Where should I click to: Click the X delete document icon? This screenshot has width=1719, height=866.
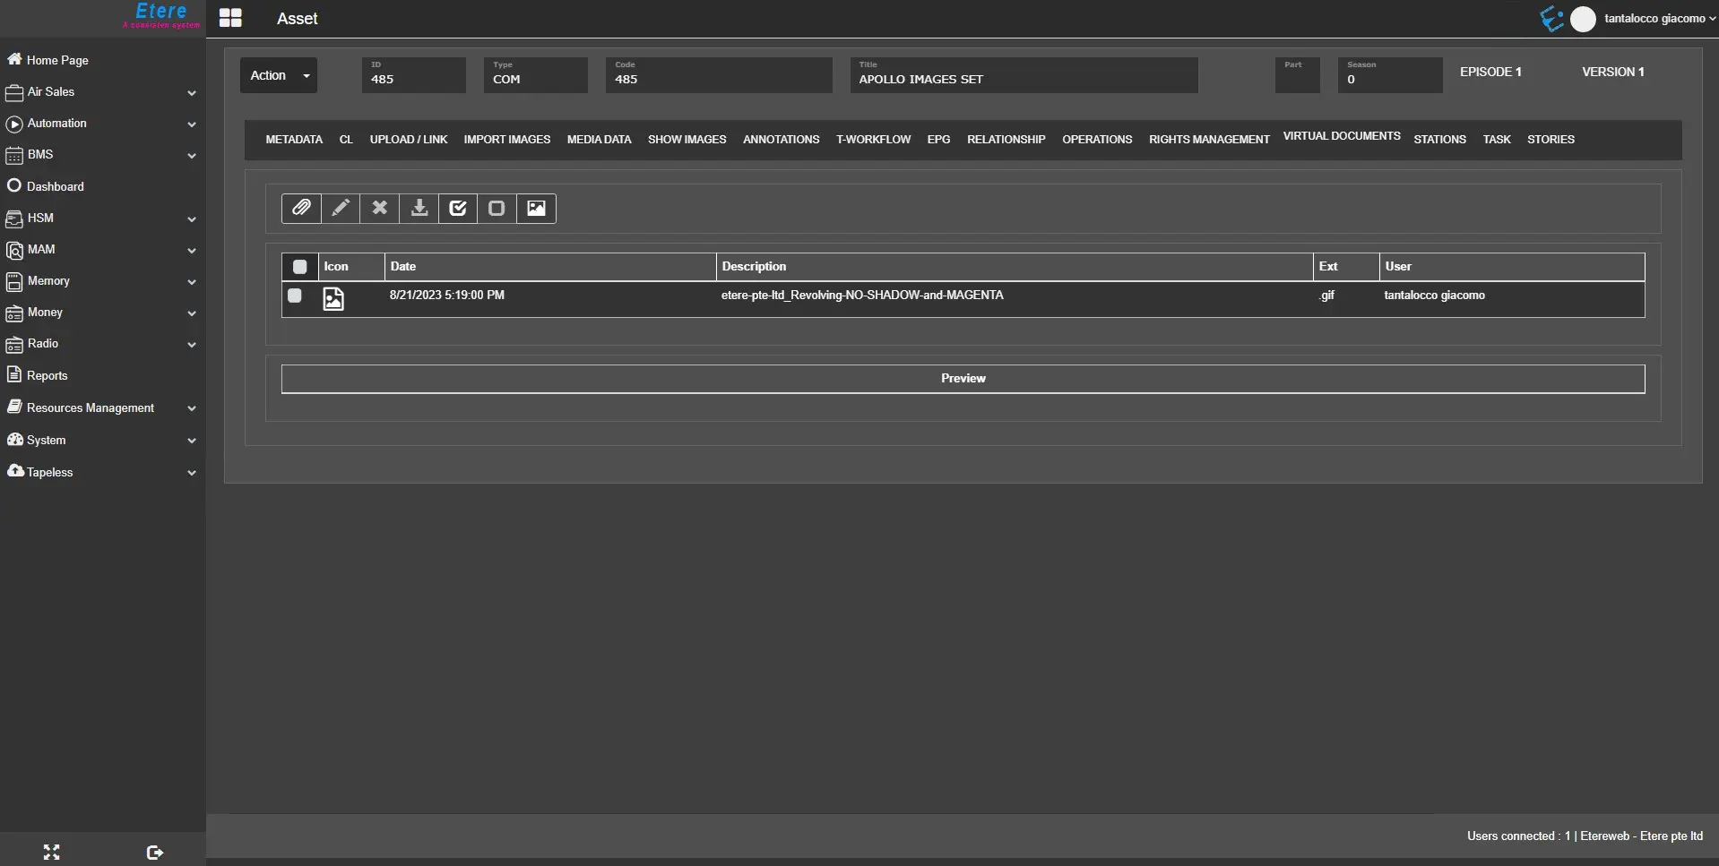tap(380, 208)
